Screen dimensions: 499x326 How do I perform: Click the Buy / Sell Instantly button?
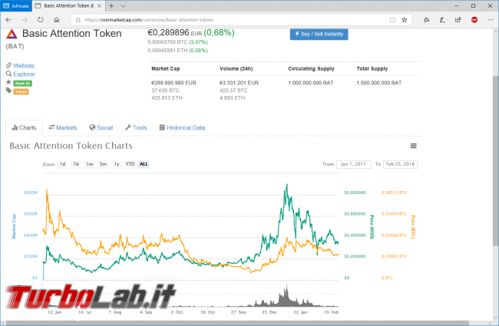[319, 34]
